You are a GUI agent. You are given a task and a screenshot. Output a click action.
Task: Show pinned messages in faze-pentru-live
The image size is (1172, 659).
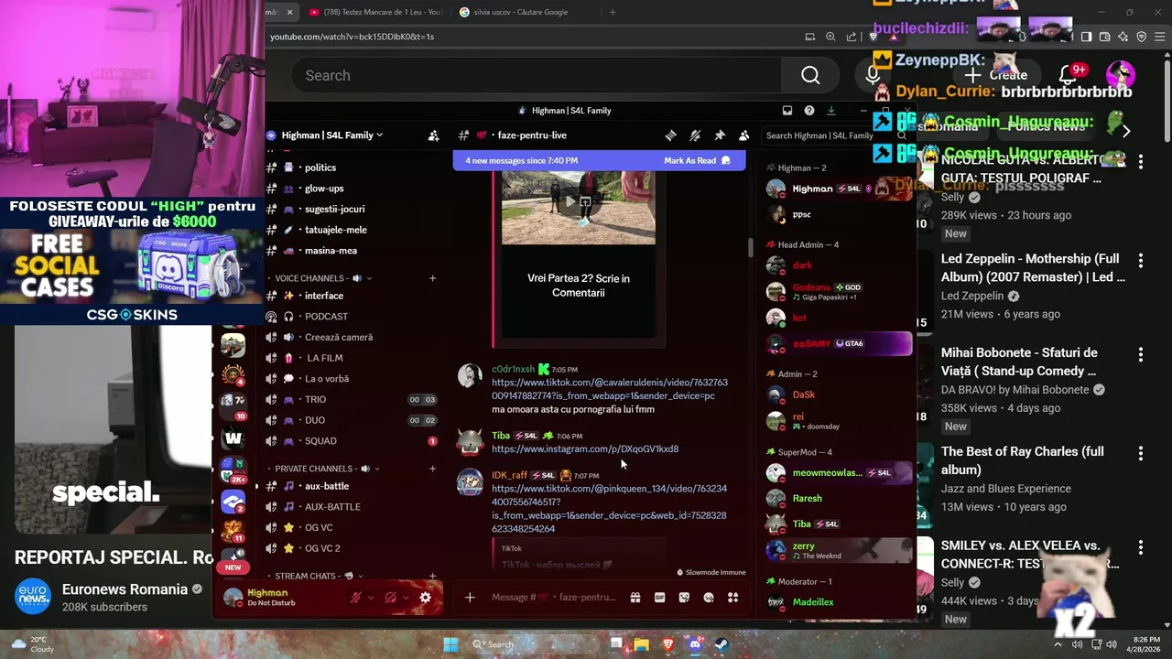click(x=720, y=135)
